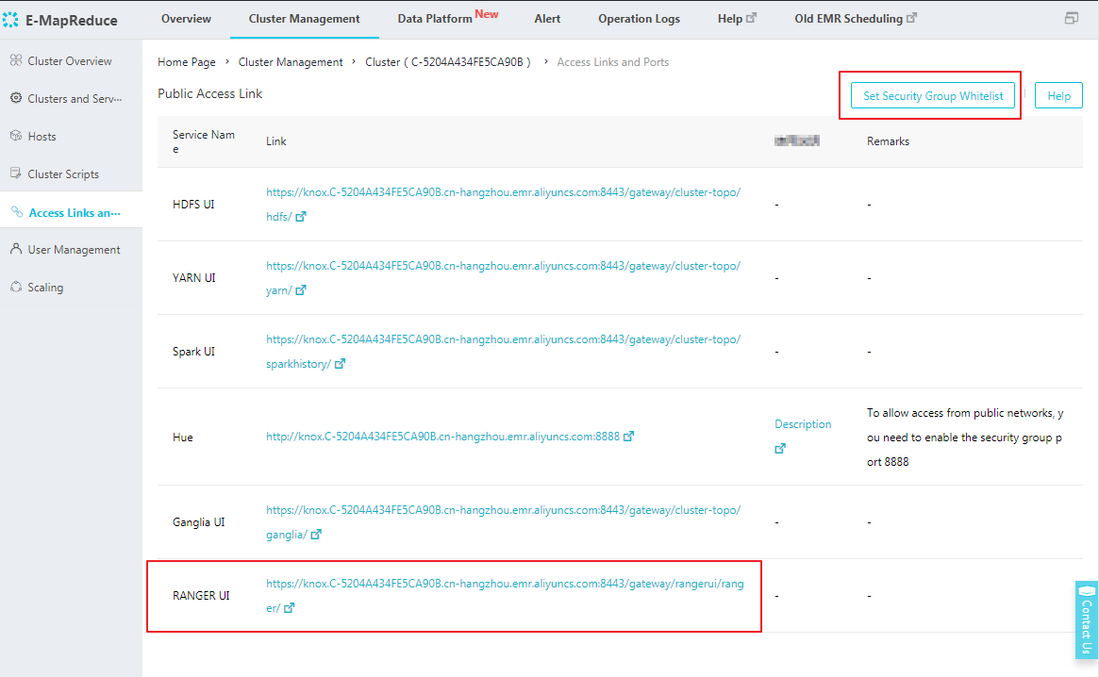Switch to the Data Platform tab
Viewport: 1099px width, 677px height.
coord(435,19)
